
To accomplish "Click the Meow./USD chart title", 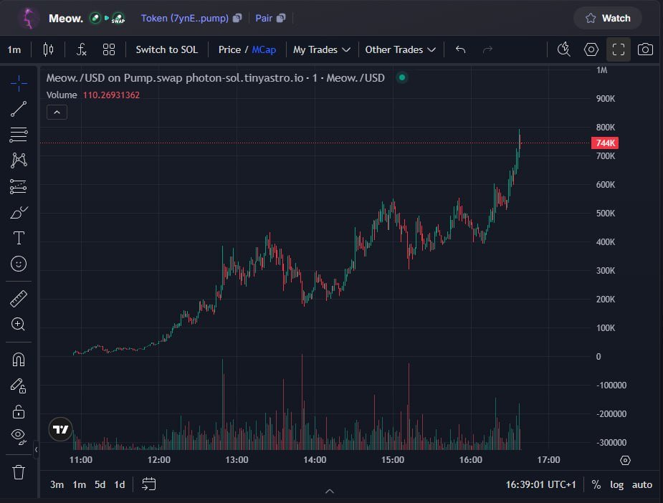I will 215,78.
